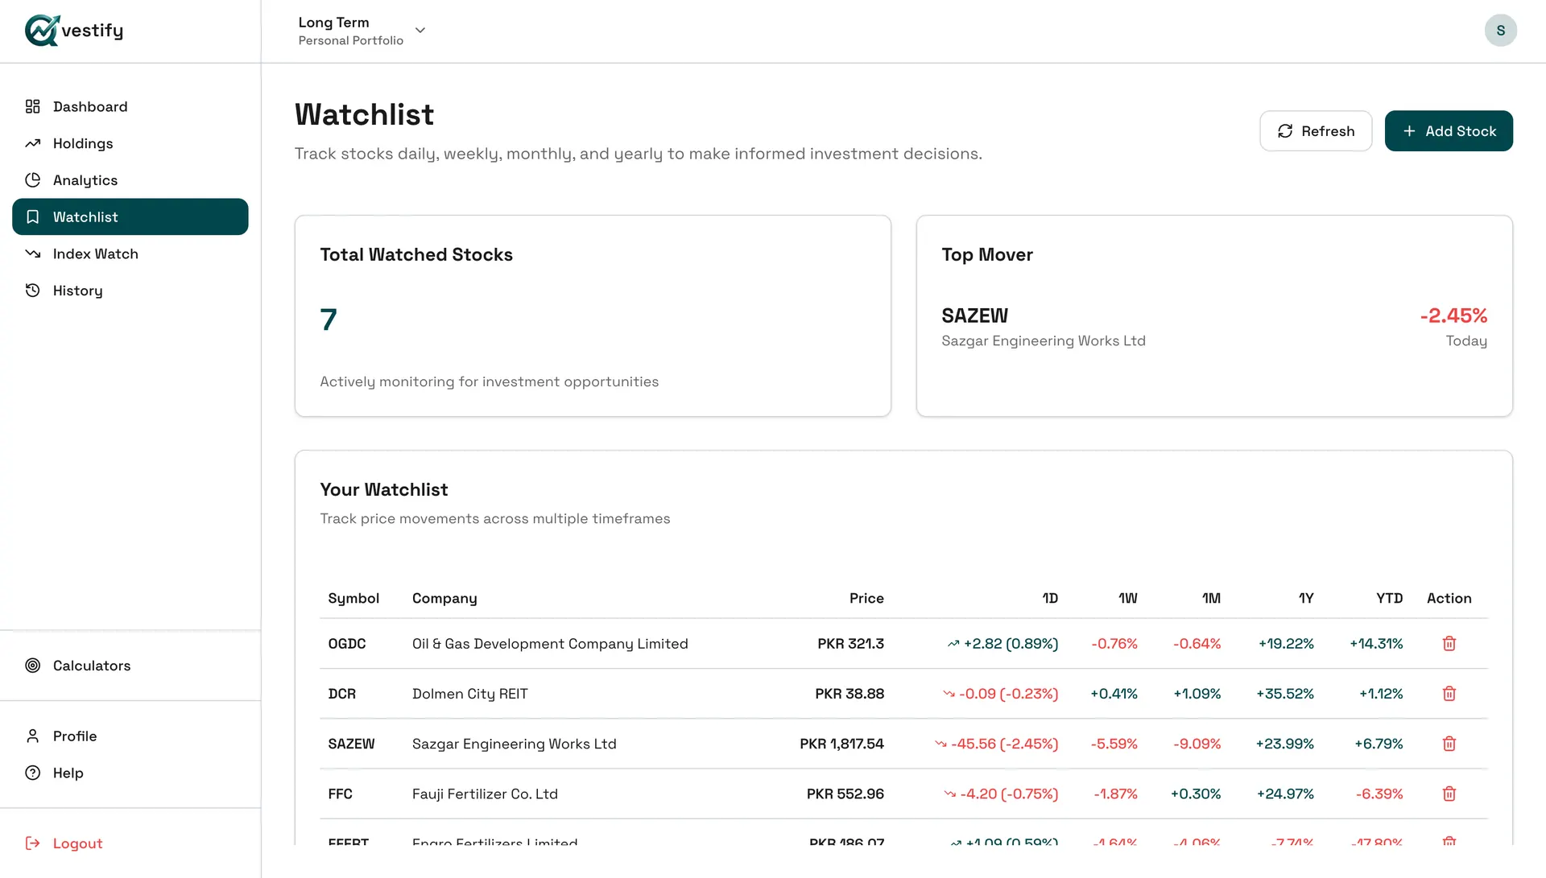Click the Top Mover SAZEW ticker

974,316
